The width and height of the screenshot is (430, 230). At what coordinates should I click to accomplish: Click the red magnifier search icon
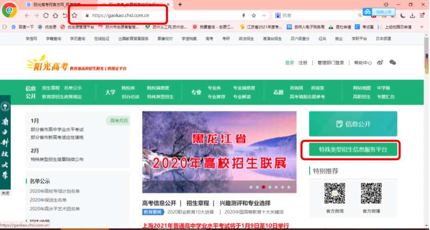[360, 16]
